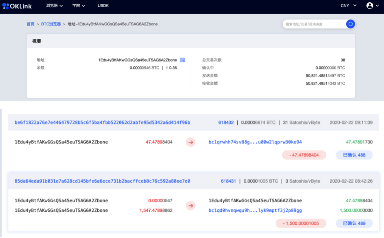This screenshot has width=384, height=238.
Task: Click red arrow in transaction be6f1822
Action: tap(190, 142)
